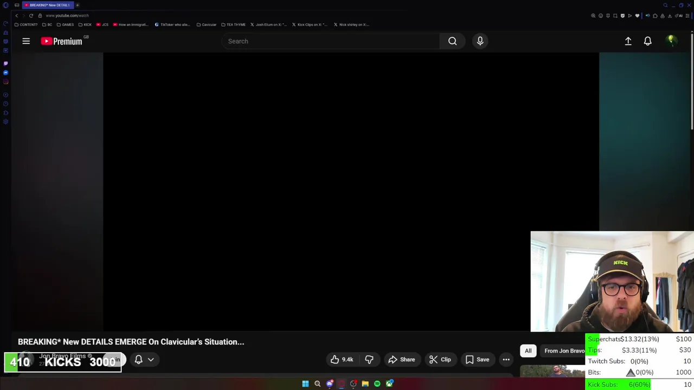
Task: Reload the page with refresh icon
Action: click(x=31, y=16)
